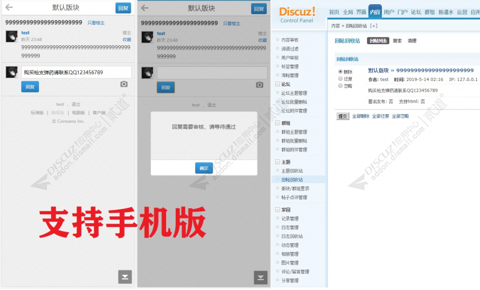Select the 删除 radio option

[x=340, y=72]
